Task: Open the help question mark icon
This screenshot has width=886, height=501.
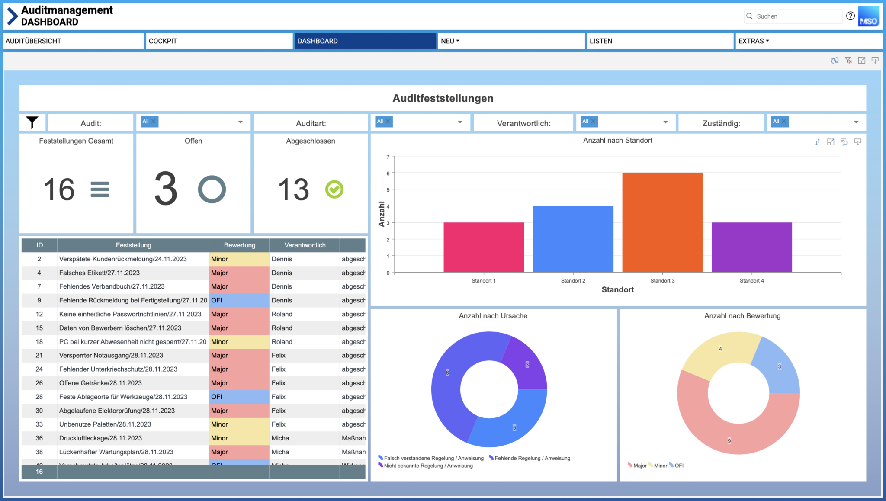Action: [x=850, y=16]
